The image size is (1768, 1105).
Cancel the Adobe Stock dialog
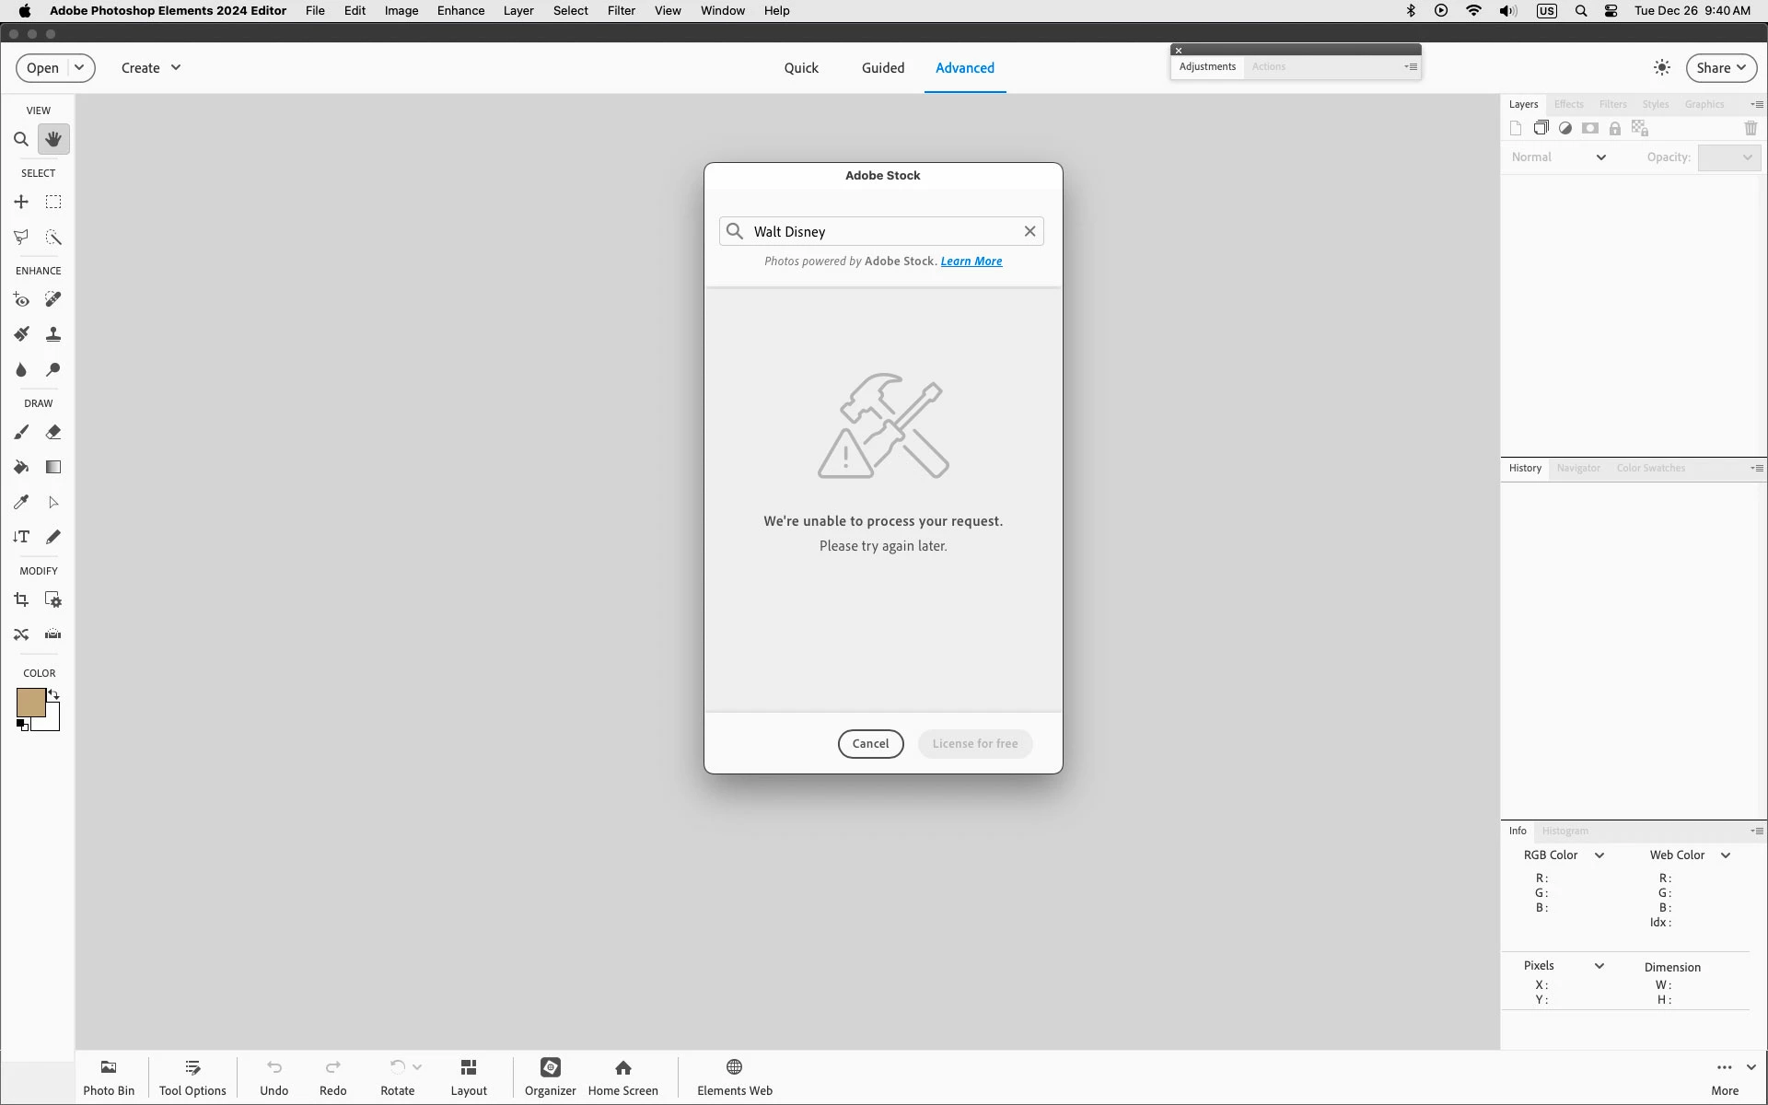870,744
